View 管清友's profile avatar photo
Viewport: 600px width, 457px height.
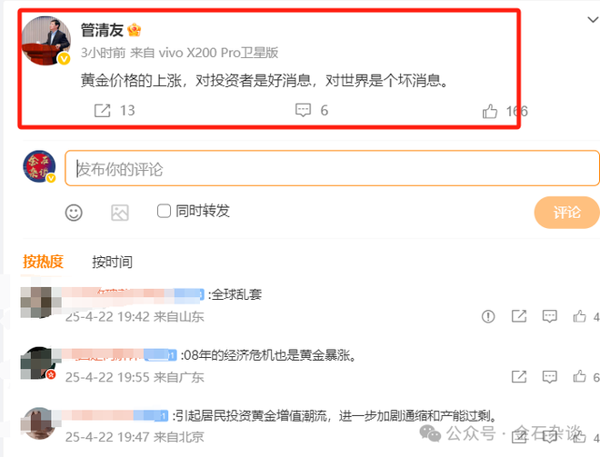click(46, 41)
